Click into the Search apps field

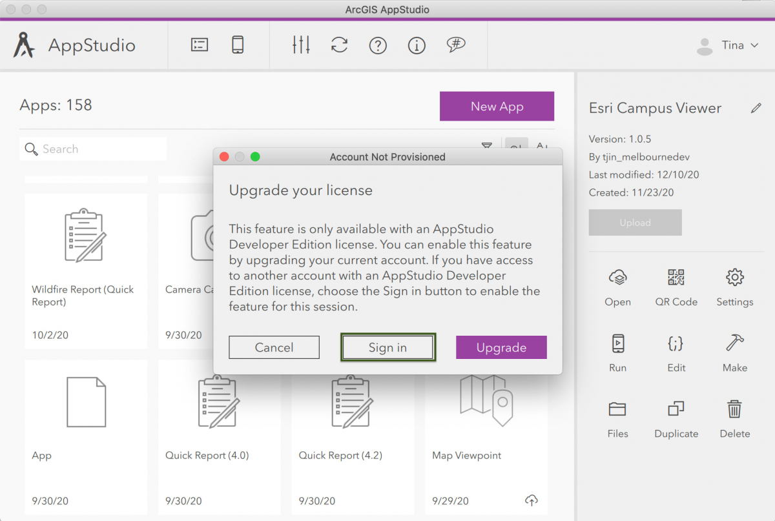tap(93, 149)
